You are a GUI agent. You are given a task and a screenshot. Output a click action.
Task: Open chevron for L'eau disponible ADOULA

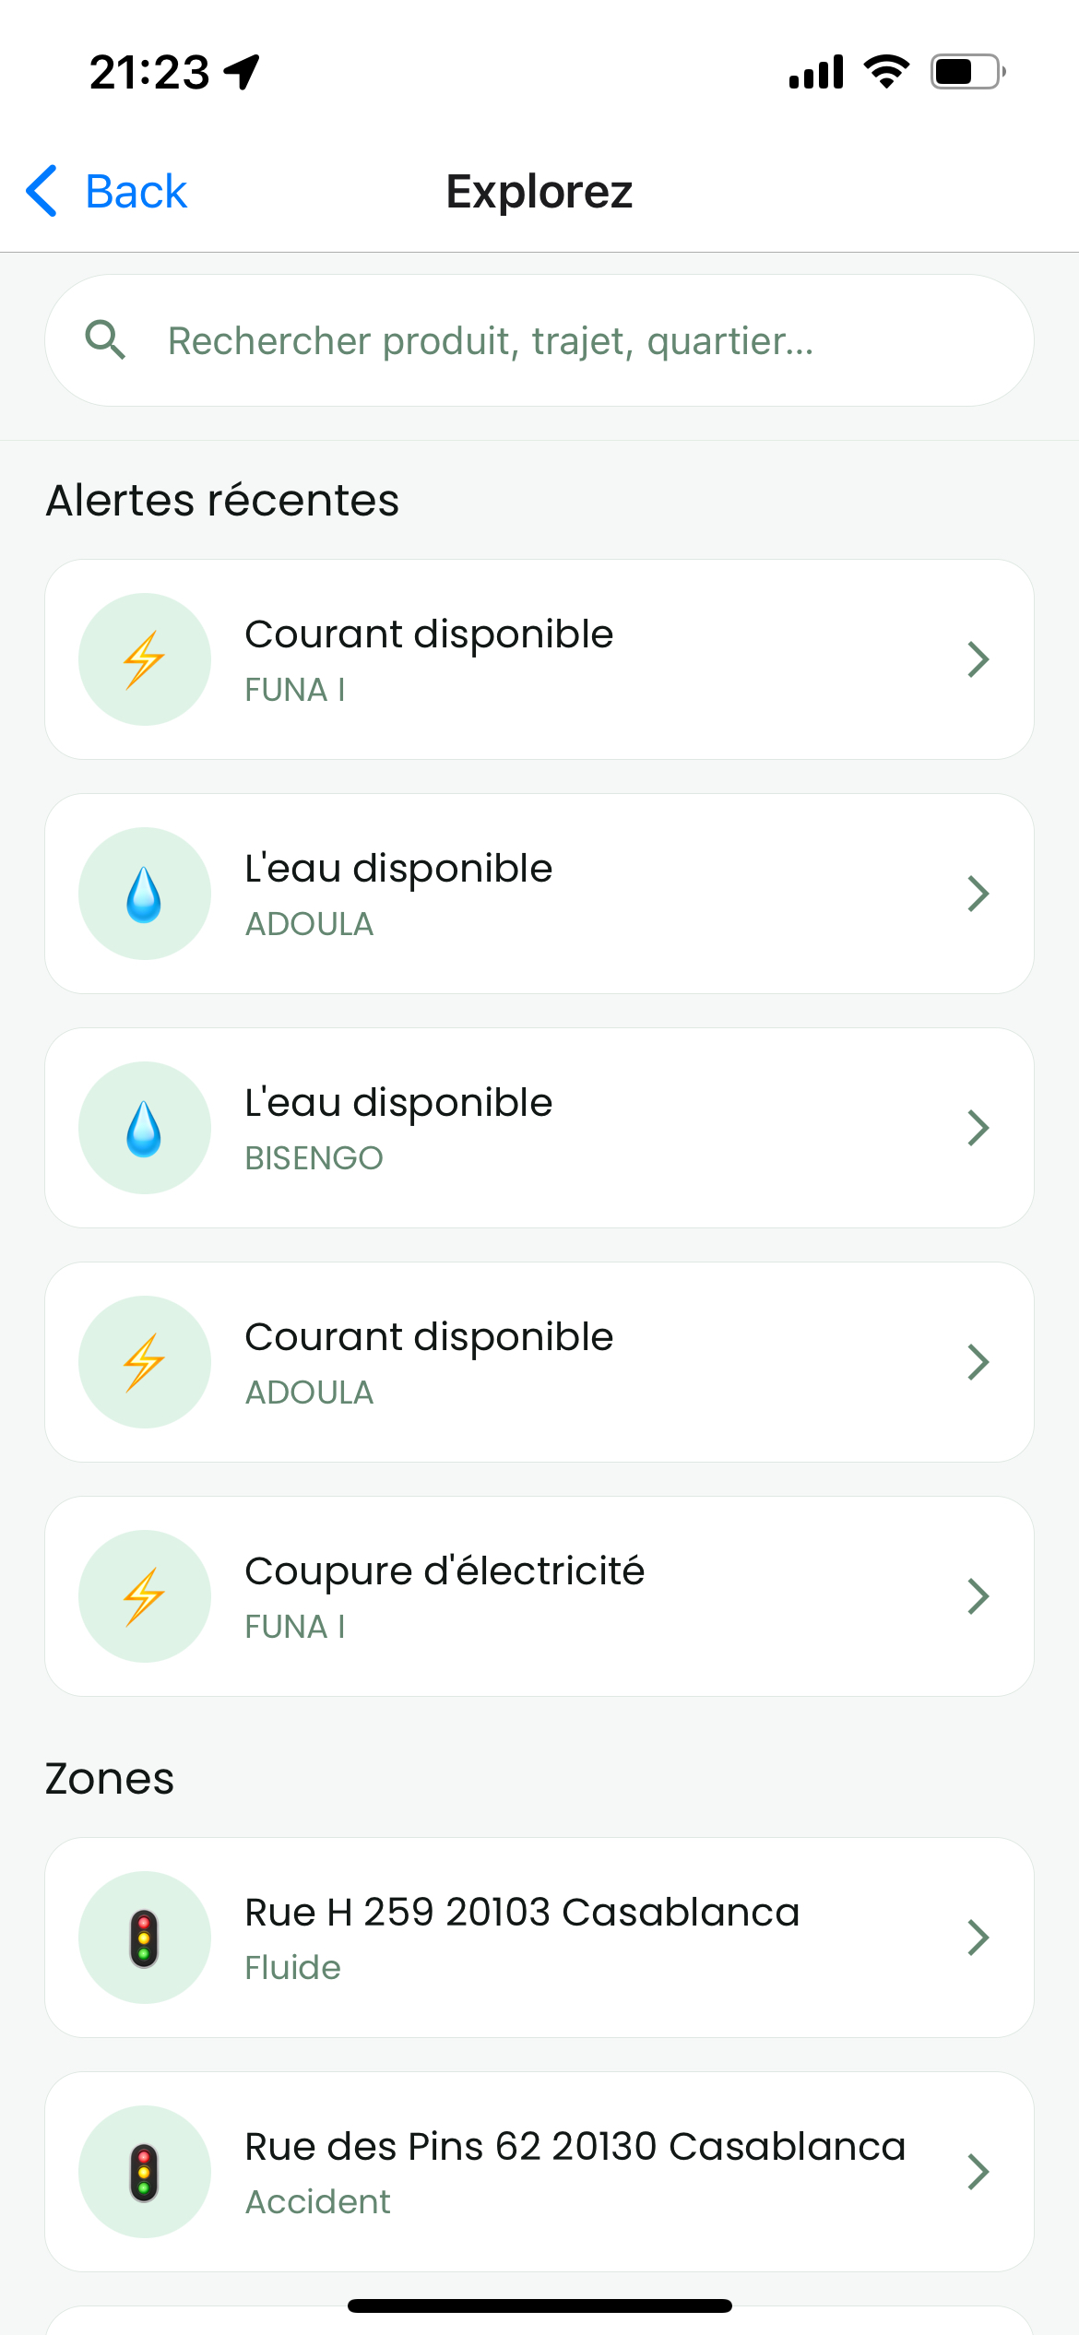tap(978, 894)
